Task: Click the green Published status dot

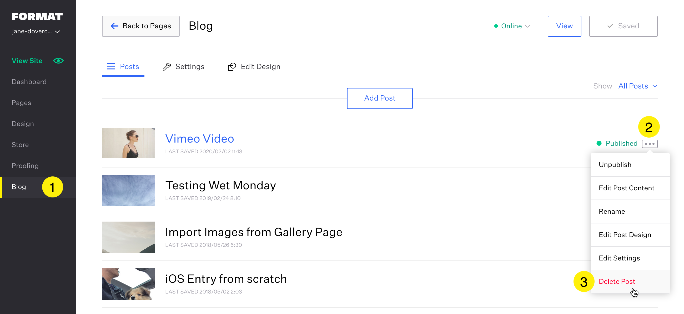Action: pos(599,143)
